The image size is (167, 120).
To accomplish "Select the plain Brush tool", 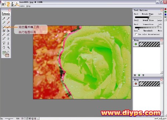I will 8,27.
